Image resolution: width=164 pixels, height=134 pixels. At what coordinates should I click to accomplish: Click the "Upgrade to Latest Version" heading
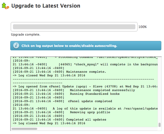coord(46,6)
